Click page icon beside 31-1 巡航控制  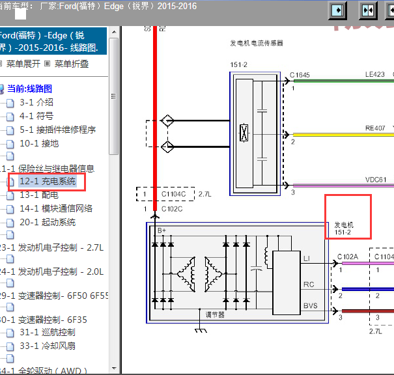click(10, 333)
